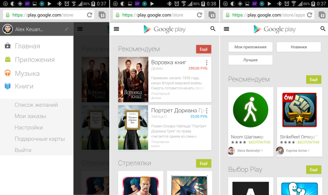This screenshot has height=195, width=328.
Task: Open the tabs switcher in right browser
Action: [322, 15]
